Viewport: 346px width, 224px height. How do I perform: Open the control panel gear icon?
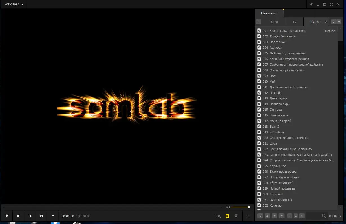[236, 216]
